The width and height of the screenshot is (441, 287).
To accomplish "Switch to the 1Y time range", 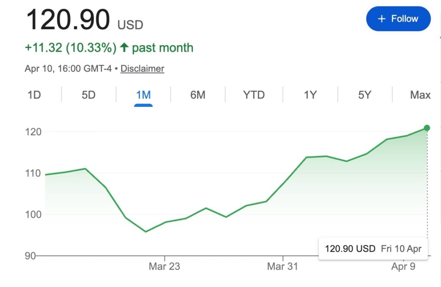I will coord(310,95).
